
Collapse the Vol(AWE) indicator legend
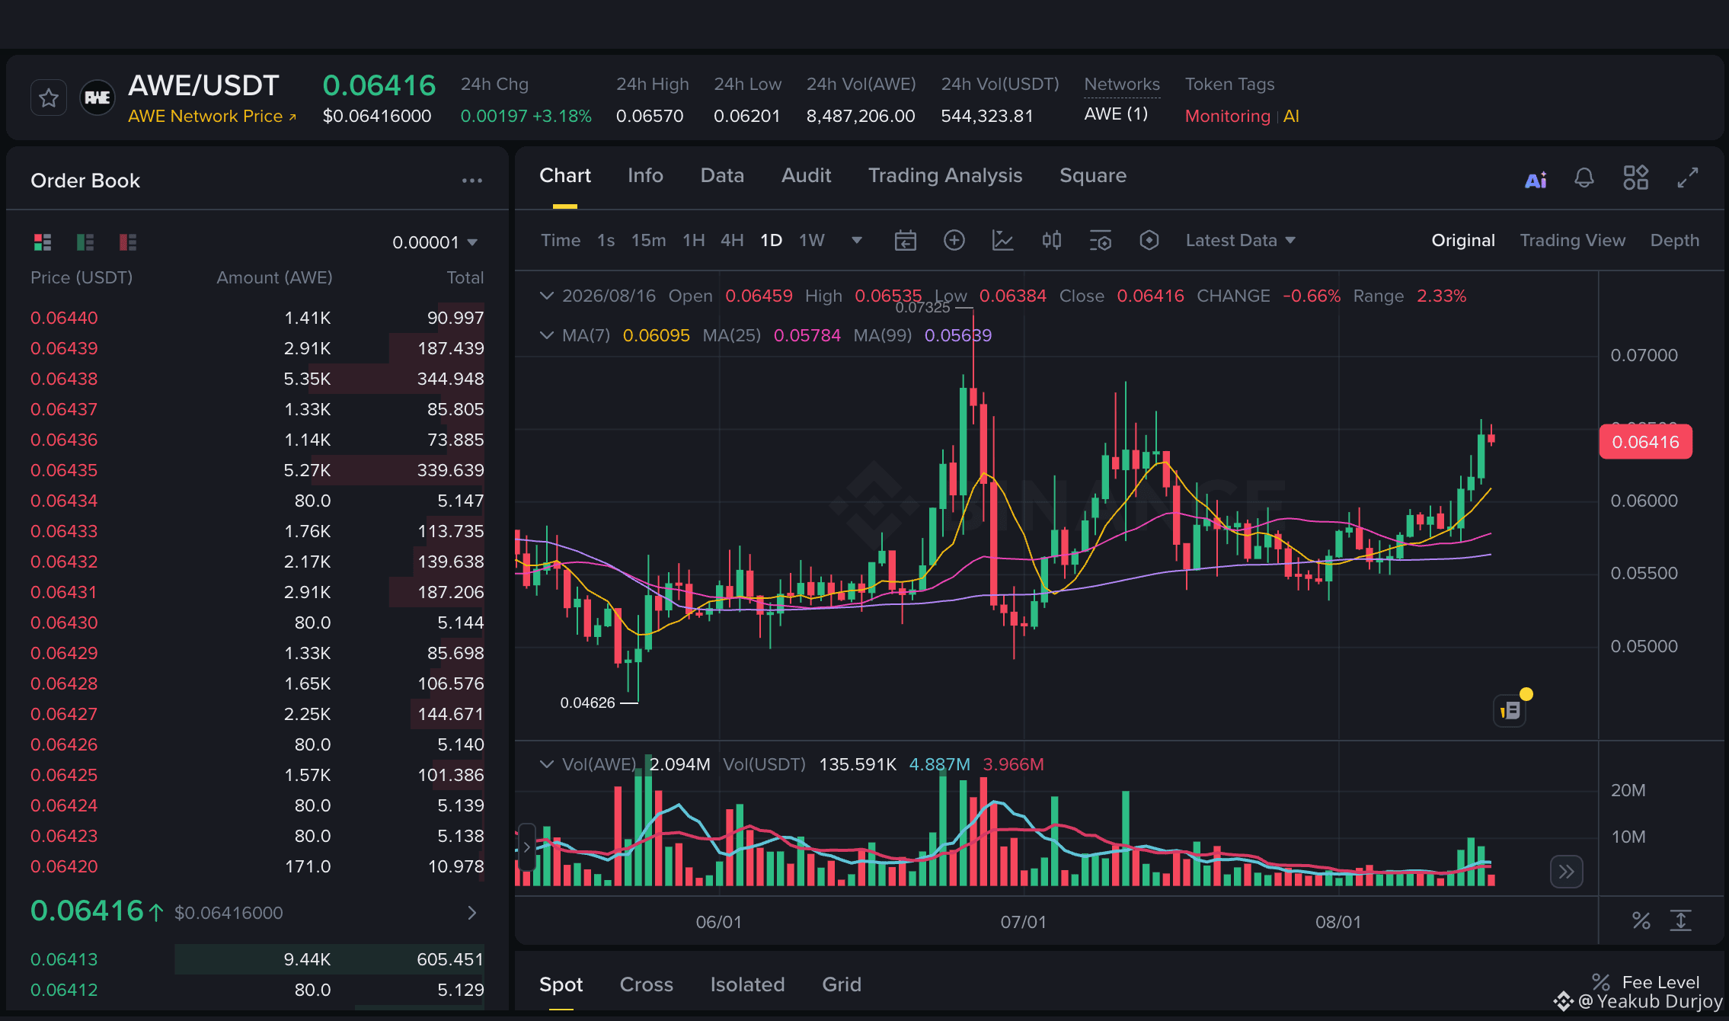pyautogui.click(x=546, y=764)
